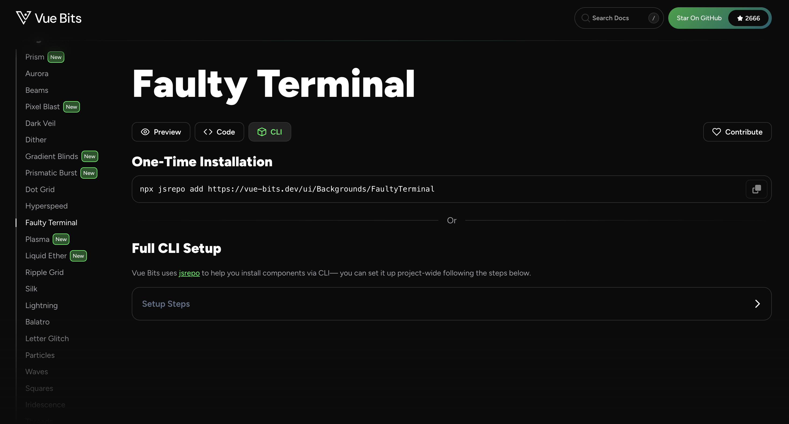Click the heart icon on Contribute

pos(716,132)
